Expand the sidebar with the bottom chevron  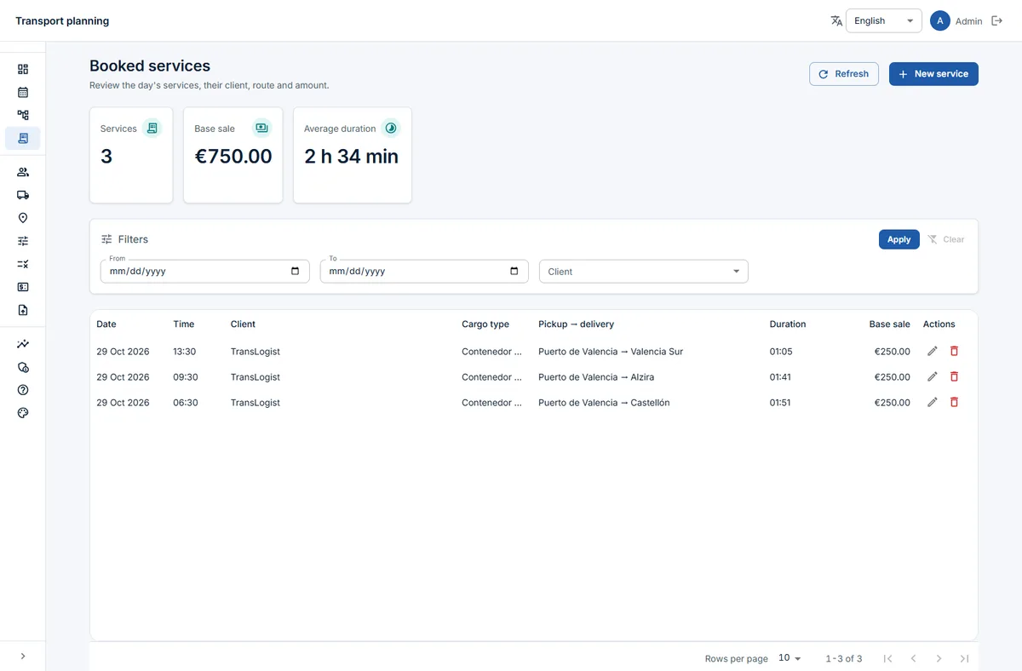pos(23,656)
